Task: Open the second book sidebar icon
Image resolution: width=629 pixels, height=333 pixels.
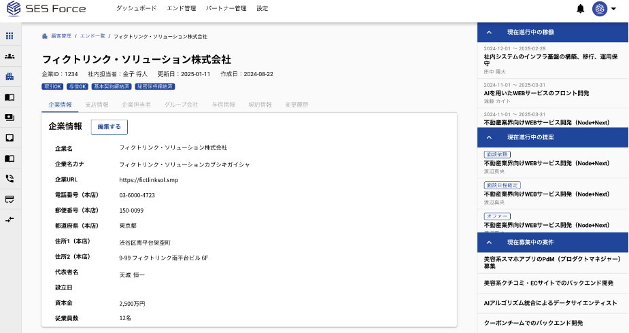Action: 10,158
